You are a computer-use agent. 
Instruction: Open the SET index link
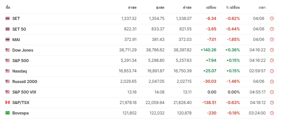16,19
